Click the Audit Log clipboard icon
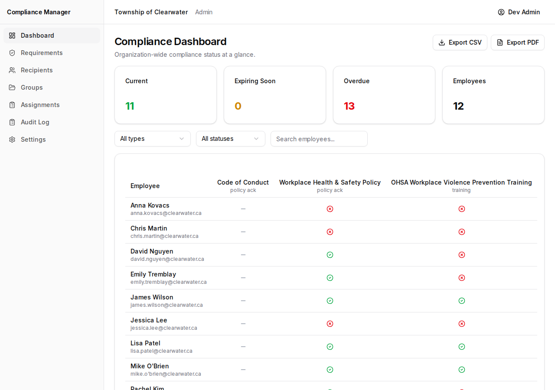This screenshot has height=390, width=555. 12,122
